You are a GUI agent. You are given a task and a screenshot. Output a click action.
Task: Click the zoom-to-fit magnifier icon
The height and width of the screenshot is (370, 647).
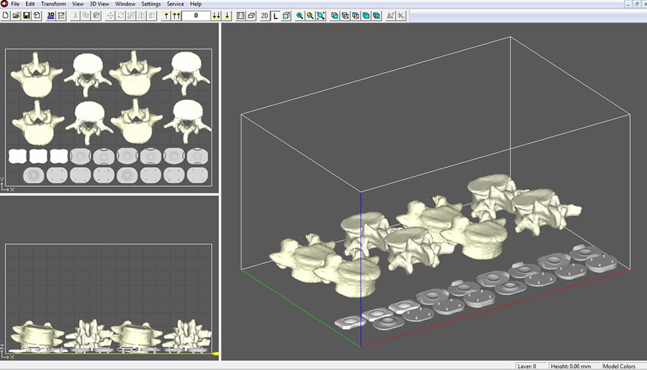(321, 15)
